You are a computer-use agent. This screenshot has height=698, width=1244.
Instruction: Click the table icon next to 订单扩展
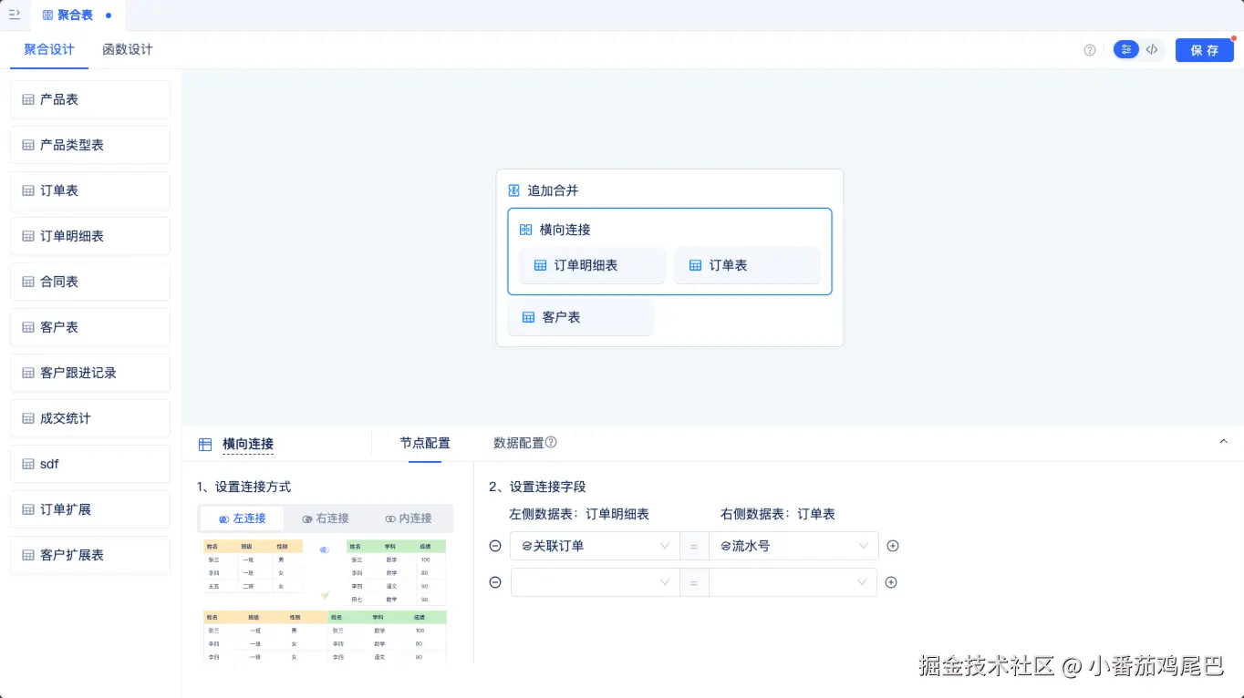28,509
